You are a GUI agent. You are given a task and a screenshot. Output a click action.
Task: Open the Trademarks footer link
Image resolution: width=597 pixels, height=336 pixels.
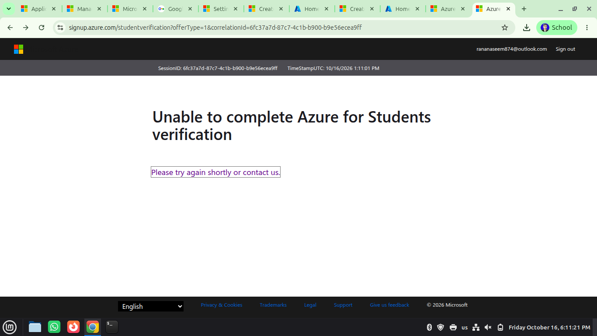click(x=273, y=305)
